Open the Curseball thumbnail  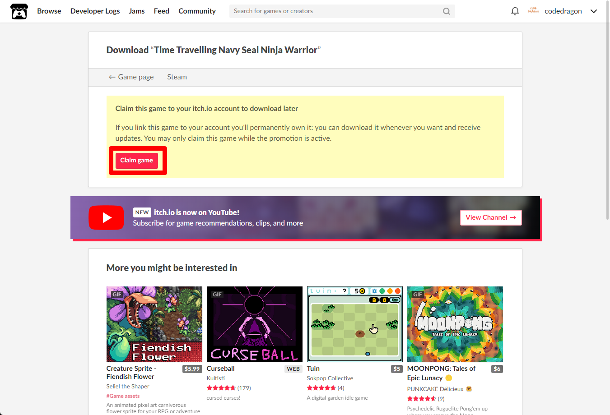(255, 324)
